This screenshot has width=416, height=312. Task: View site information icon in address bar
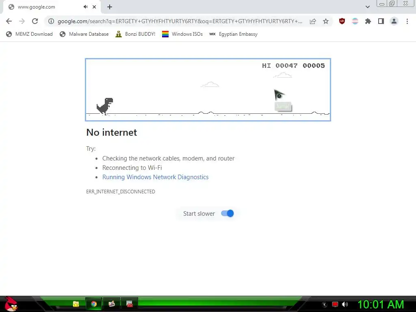click(x=51, y=21)
